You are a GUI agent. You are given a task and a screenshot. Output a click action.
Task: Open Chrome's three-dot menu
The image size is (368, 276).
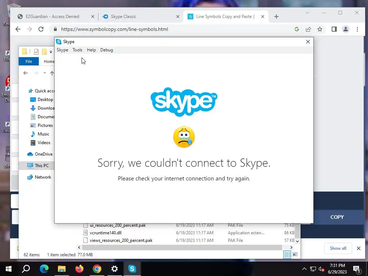[x=357, y=29]
